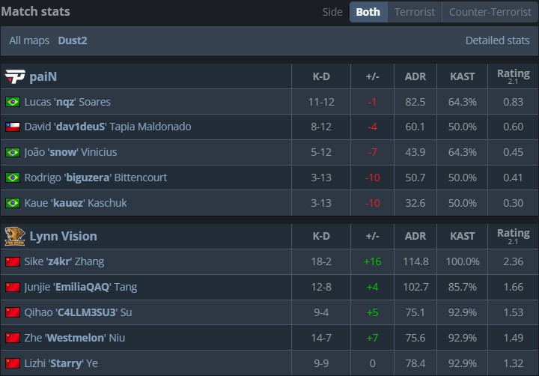Click the Chile flag beside dav1deuS
Image resolution: width=539 pixels, height=376 pixels.
pyautogui.click(x=13, y=127)
